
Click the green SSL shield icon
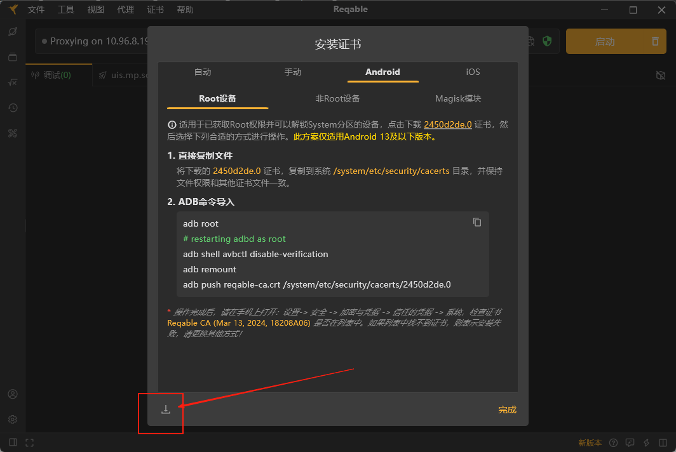coord(547,41)
